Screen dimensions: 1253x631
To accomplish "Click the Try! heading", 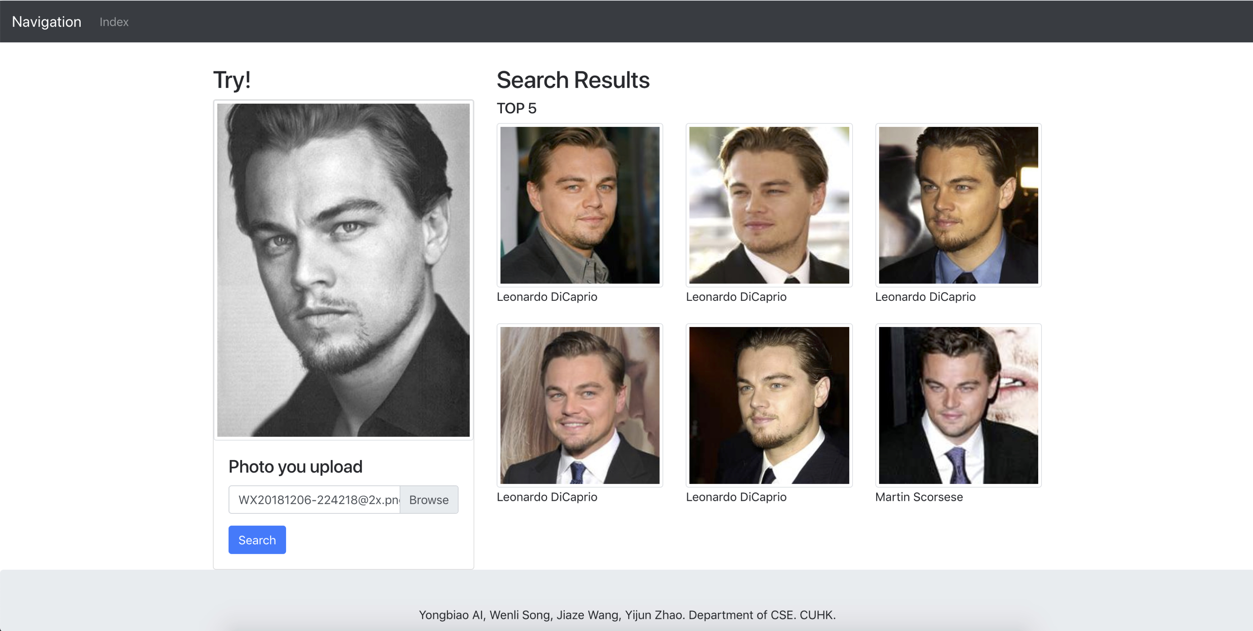I will [232, 80].
